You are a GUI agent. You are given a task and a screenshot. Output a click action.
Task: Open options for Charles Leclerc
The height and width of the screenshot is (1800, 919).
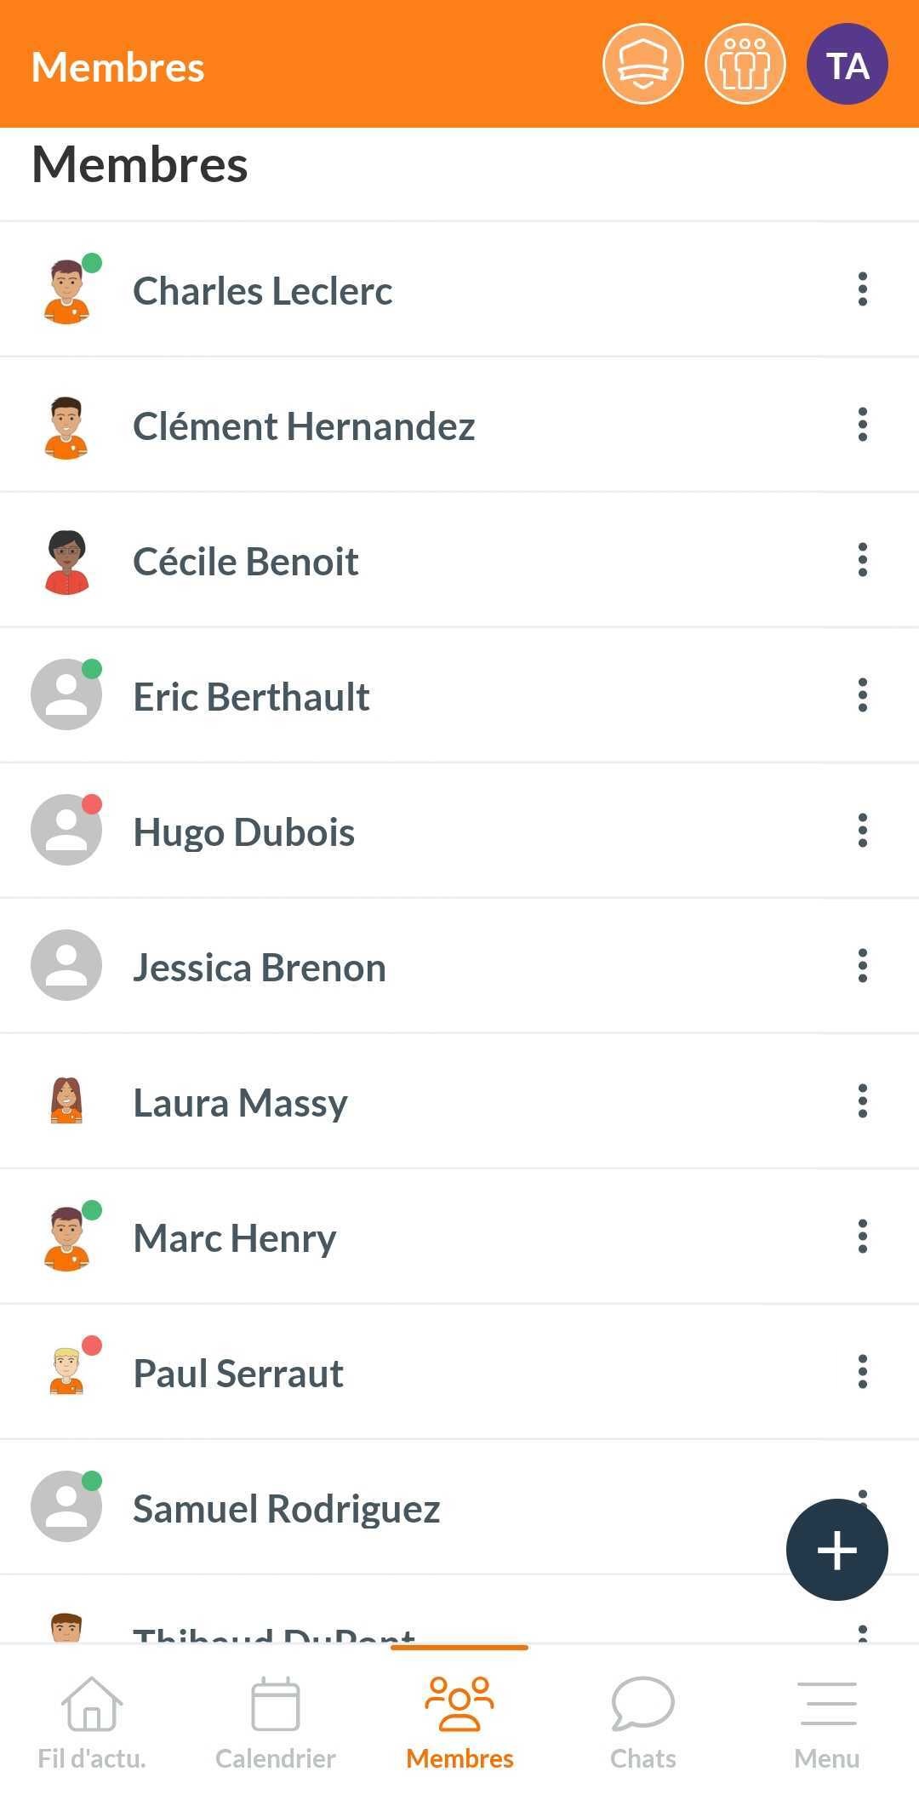(863, 289)
